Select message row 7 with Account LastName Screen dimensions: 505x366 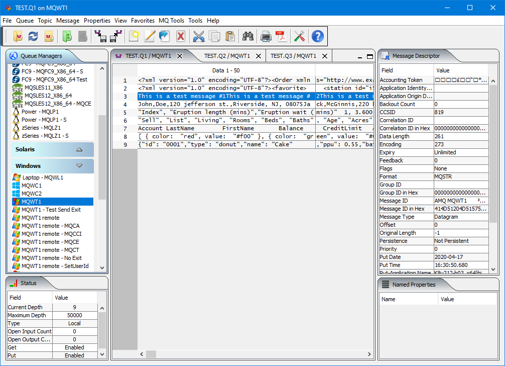243,128
